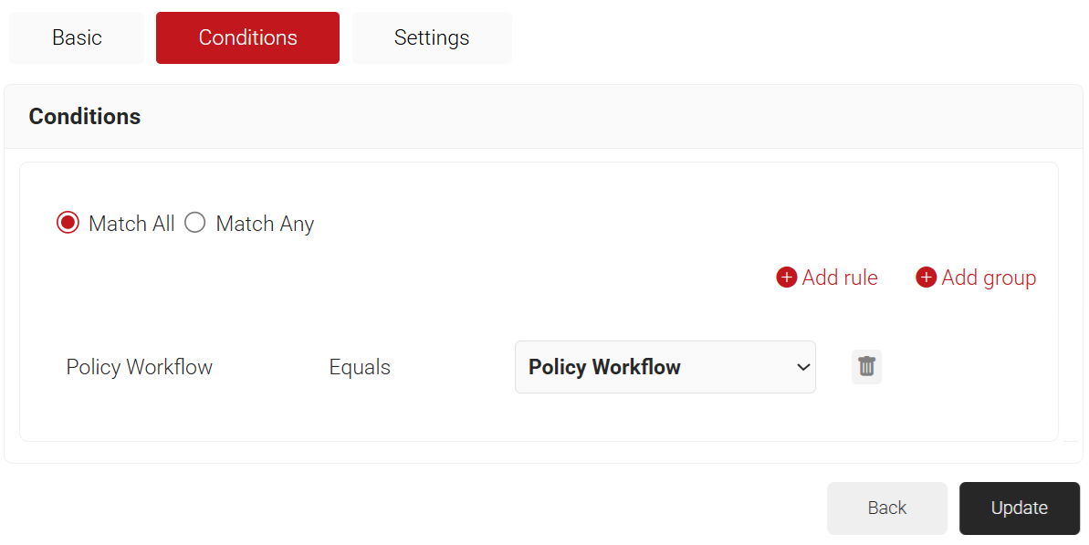Expand the dropdown using its chevron arrow

pyautogui.click(x=803, y=367)
